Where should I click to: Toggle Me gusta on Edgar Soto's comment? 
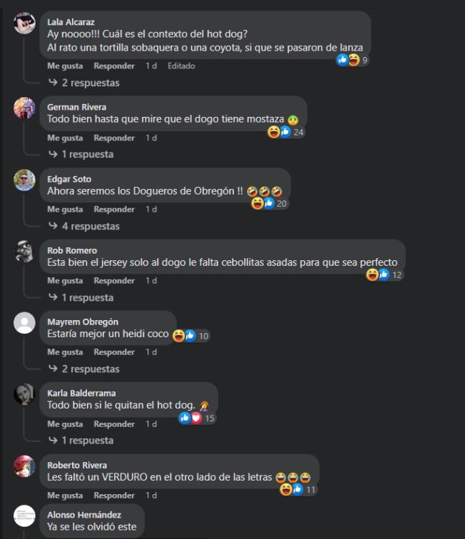tap(65, 209)
